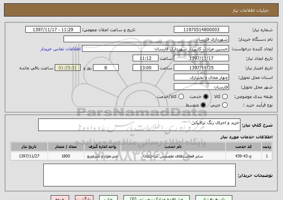Click the نوع فرآیند خرید label
The height and width of the screenshot is (200, 283).
258,105
